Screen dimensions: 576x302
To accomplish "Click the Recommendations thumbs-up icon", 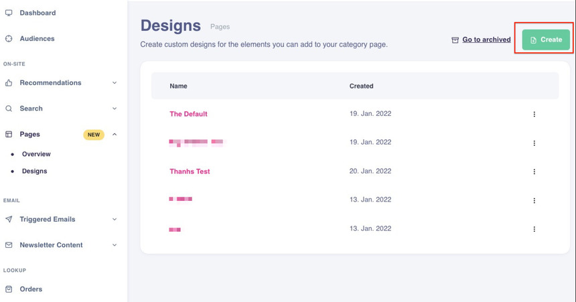I will coord(9,83).
